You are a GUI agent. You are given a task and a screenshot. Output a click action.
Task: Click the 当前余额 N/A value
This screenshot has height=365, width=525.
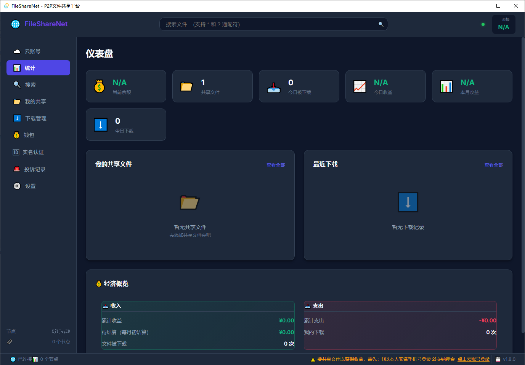pos(120,83)
